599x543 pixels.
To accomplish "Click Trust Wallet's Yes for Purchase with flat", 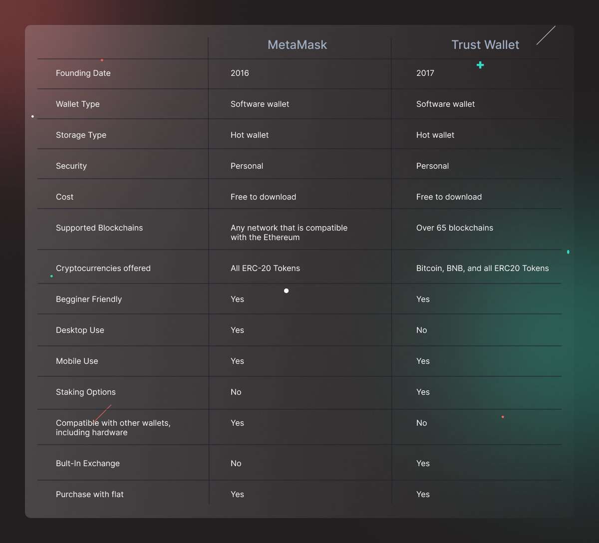I will (423, 494).
